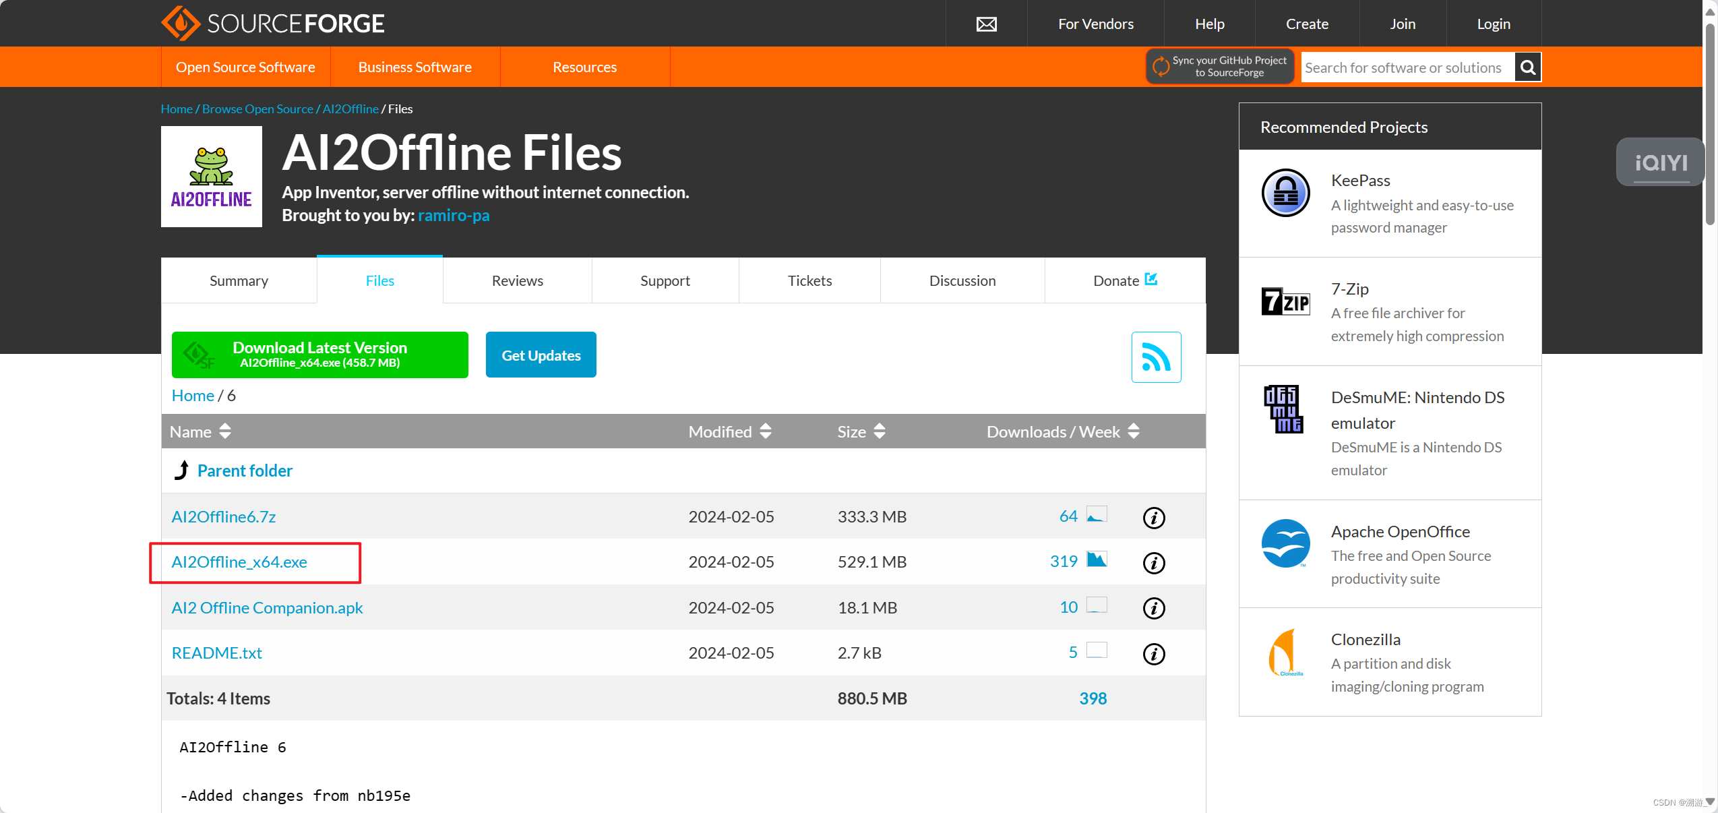Click the Sync your GitHub Project button
Viewport: 1718px width, 813px height.
point(1219,67)
